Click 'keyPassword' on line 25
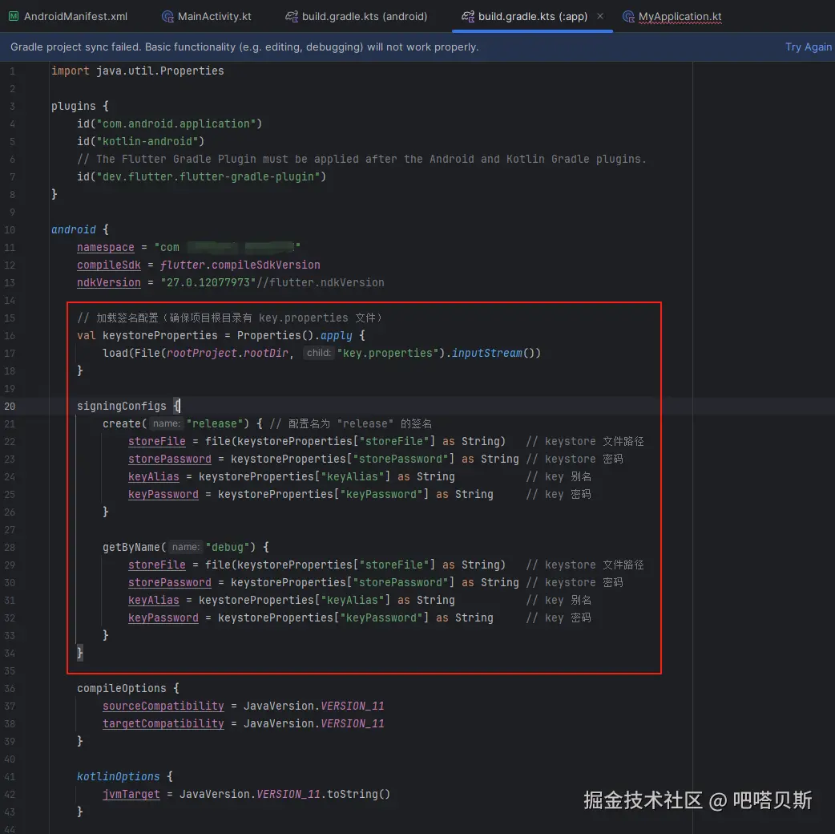 (163, 494)
